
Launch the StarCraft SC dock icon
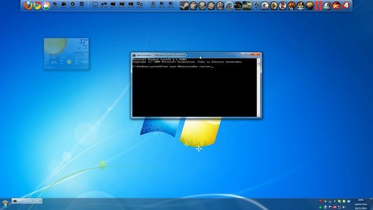click(256, 5)
